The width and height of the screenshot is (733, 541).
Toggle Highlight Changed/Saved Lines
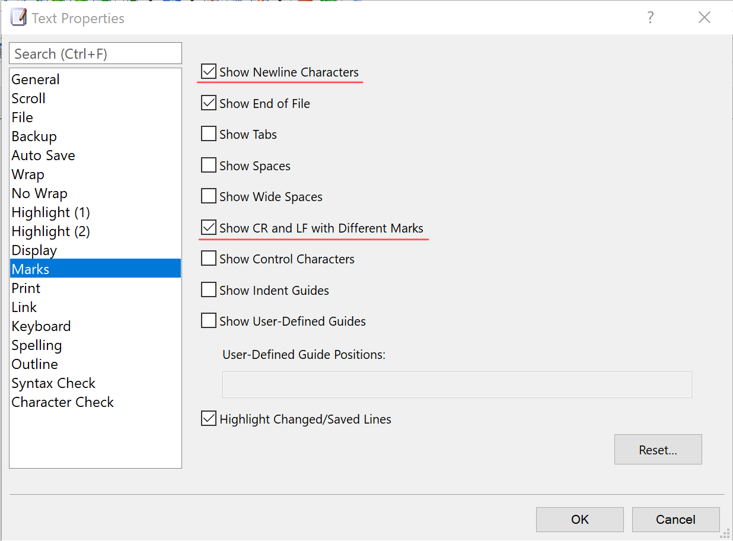[x=208, y=419]
